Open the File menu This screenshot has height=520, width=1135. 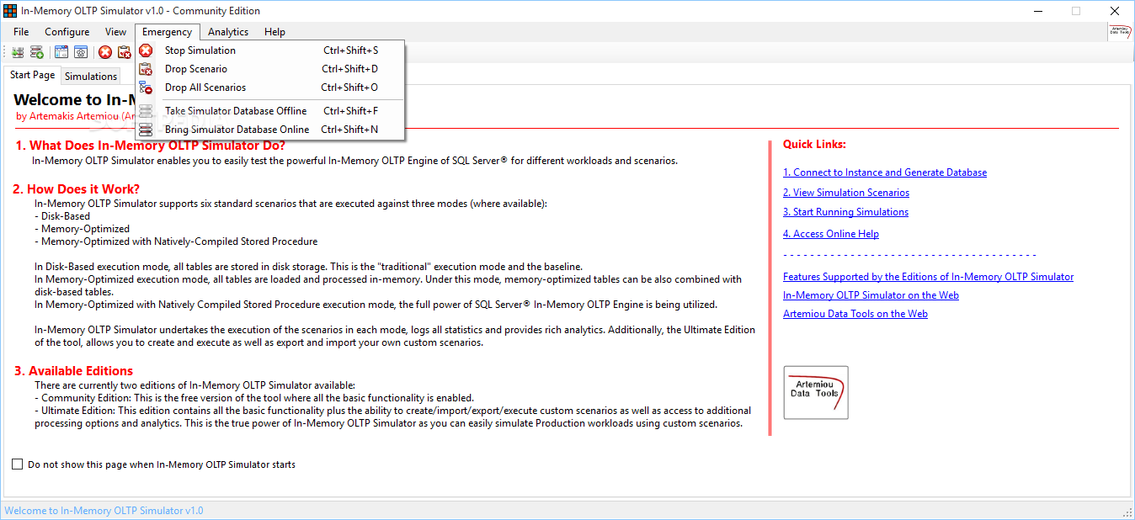[x=21, y=32]
